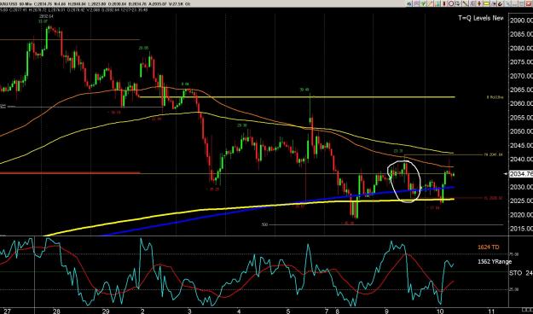533x314 pixels.
Task: Select the diagonal trend line tool
Action: click(x=465, y=3)
